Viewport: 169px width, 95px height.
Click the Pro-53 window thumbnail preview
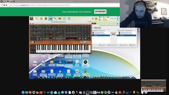click(x=153, y=86)
